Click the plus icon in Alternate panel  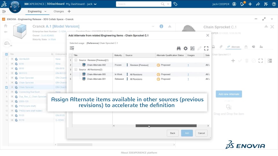click(x=233, y=61)
